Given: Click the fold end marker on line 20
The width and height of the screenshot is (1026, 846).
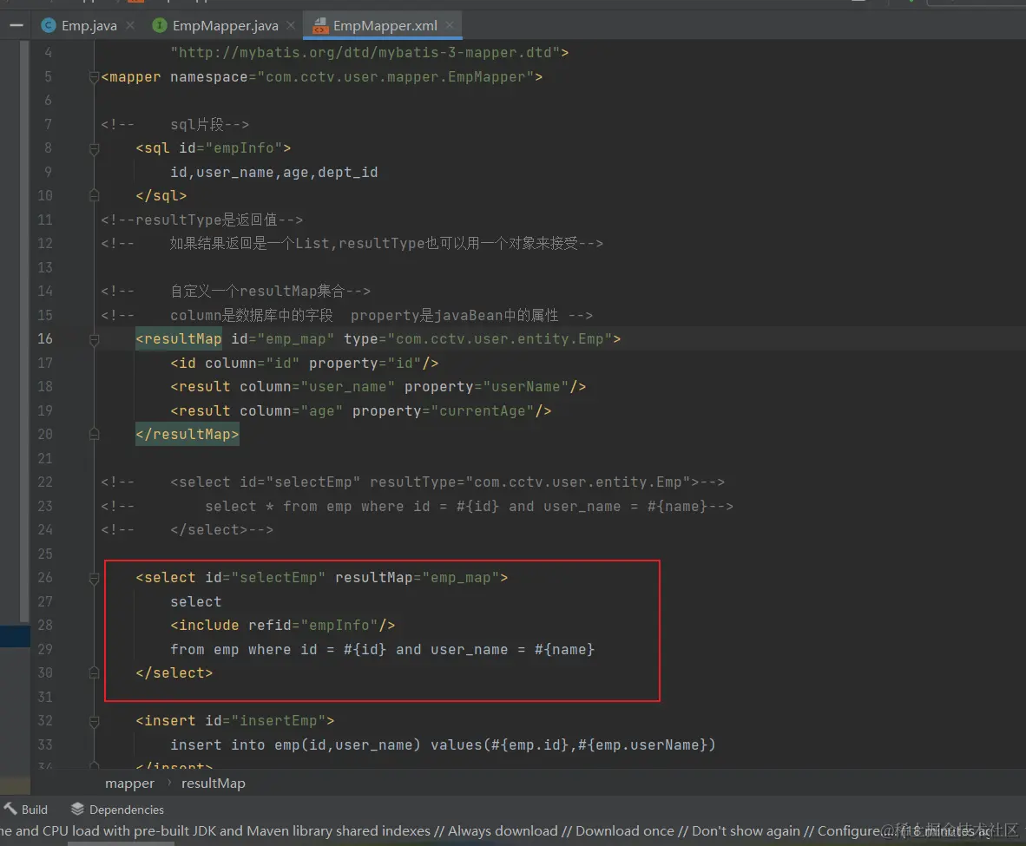Looking at the screenshot, I should (x=94, y=435).
